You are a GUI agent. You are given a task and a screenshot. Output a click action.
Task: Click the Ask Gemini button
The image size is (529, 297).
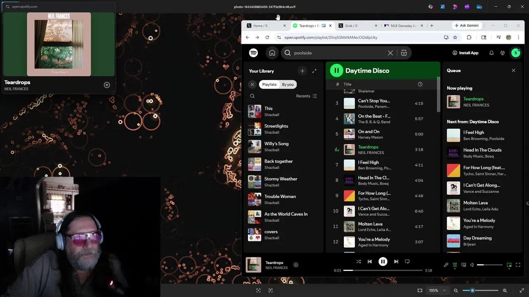[467, 26]
